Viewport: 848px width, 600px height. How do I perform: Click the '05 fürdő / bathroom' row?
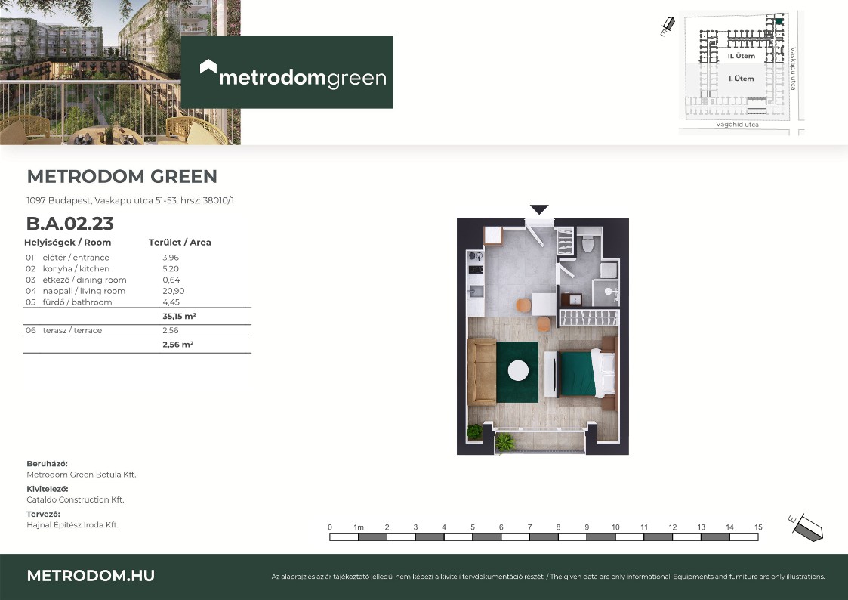[x=137, y=302]
